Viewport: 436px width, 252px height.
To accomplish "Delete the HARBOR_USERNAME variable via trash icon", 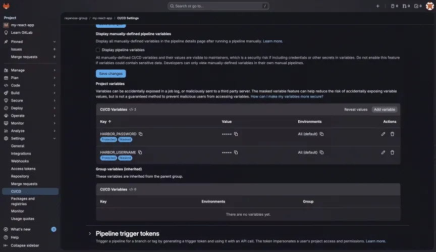I will 392,152.
